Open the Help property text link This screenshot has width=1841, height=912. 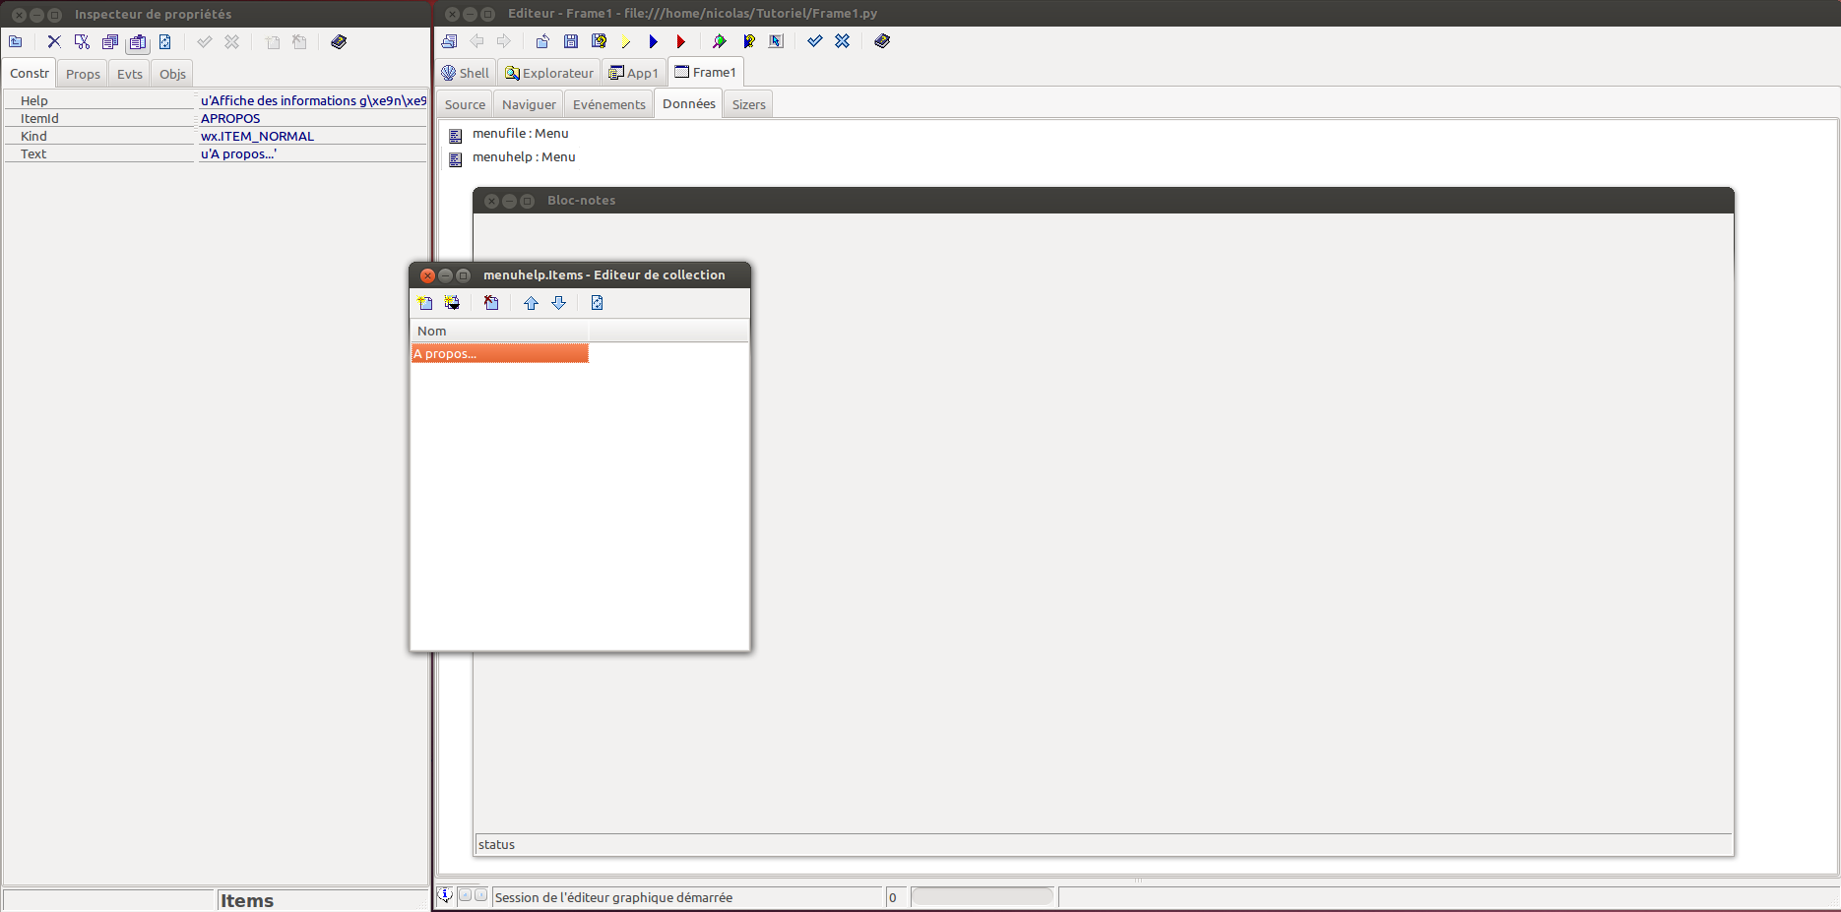[313, 99]
